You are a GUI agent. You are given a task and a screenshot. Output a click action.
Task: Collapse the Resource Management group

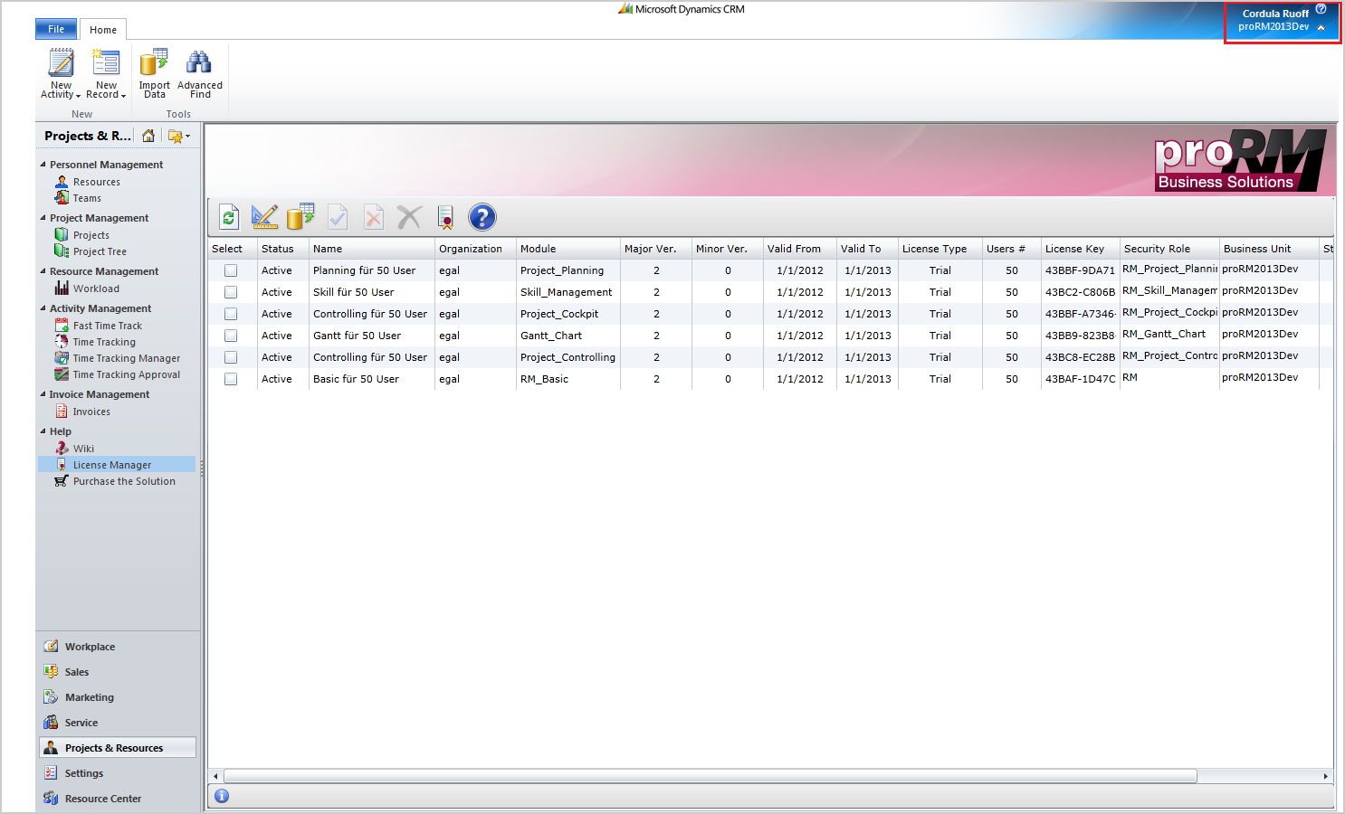[43, 271]
